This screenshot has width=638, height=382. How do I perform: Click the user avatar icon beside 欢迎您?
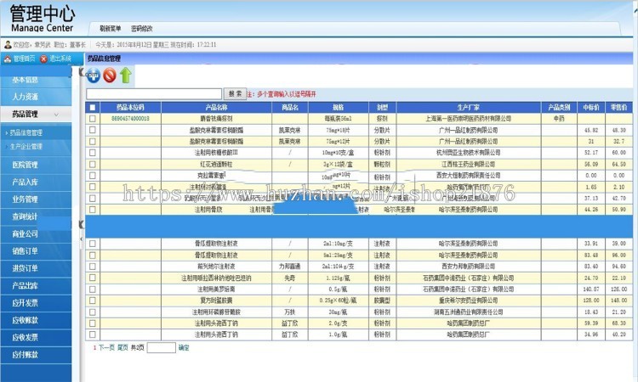click(x=7, y=44)
